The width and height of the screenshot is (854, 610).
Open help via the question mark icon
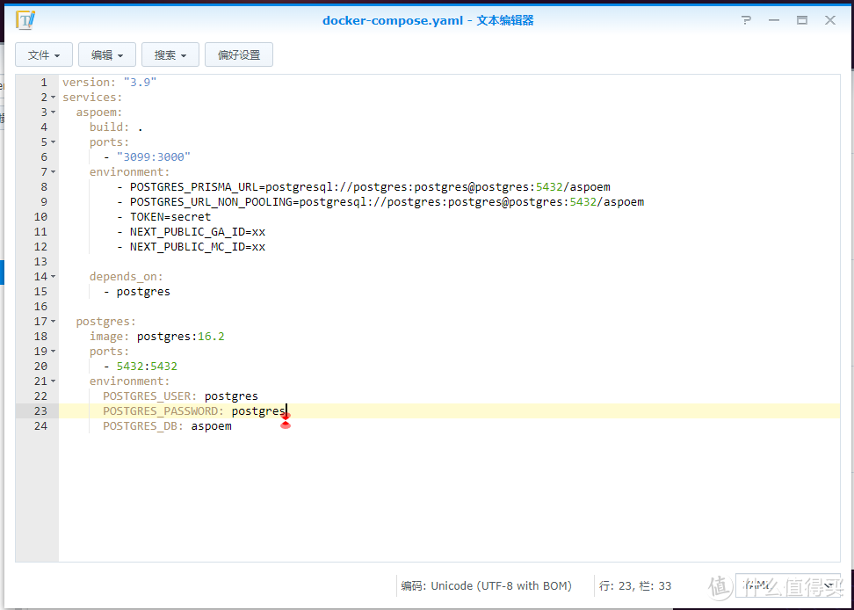(746, 20)
